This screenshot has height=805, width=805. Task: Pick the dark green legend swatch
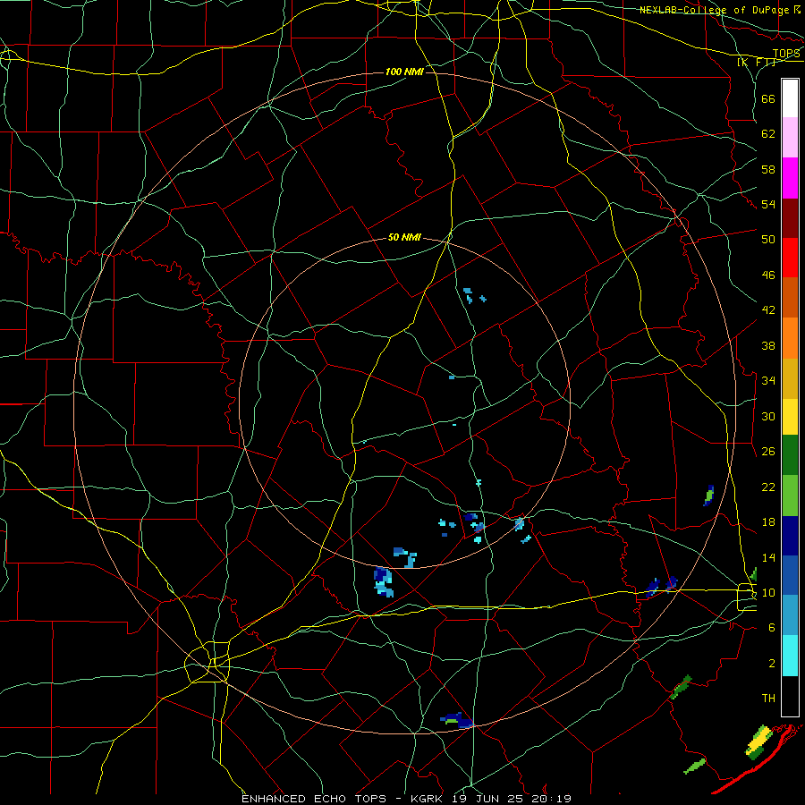point(790,455)
